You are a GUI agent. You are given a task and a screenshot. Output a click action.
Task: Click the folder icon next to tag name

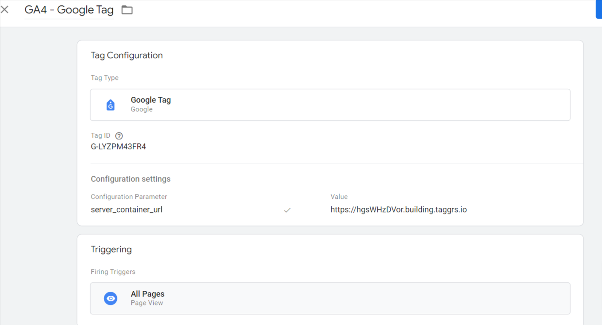(x=127, y=10)
